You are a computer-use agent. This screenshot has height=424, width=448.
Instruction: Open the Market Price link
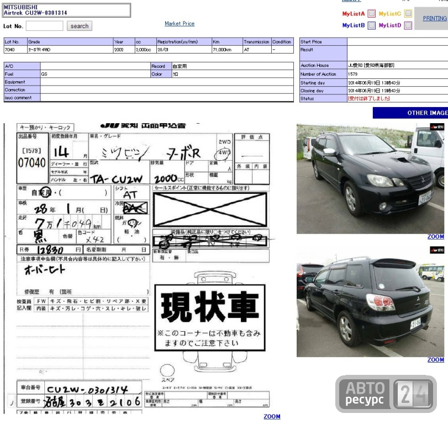180,23
